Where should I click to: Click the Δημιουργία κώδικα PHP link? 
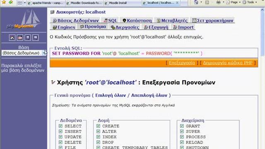click(x=228, y=62)
